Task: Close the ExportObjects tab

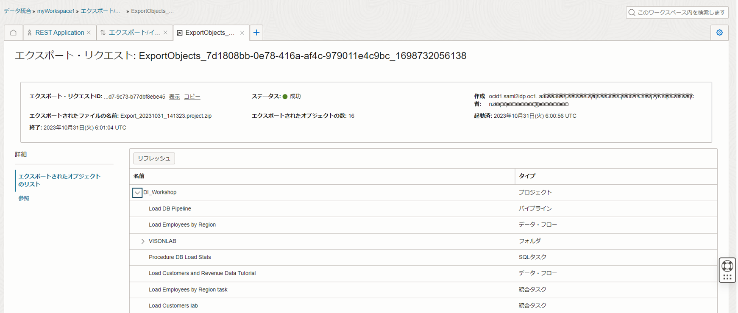Action: [x=242, y=33]
